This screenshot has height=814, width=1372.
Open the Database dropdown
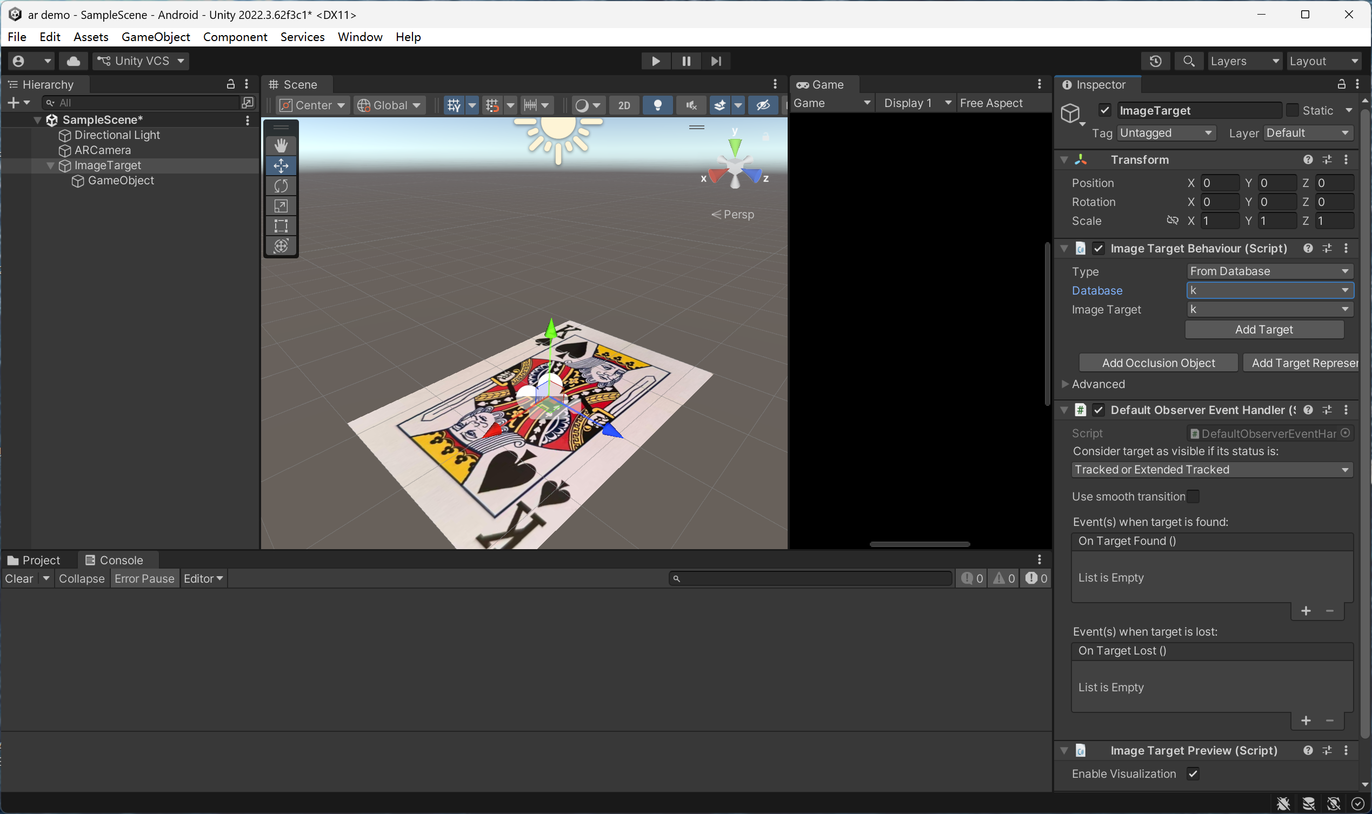(x=1269, y=290)
